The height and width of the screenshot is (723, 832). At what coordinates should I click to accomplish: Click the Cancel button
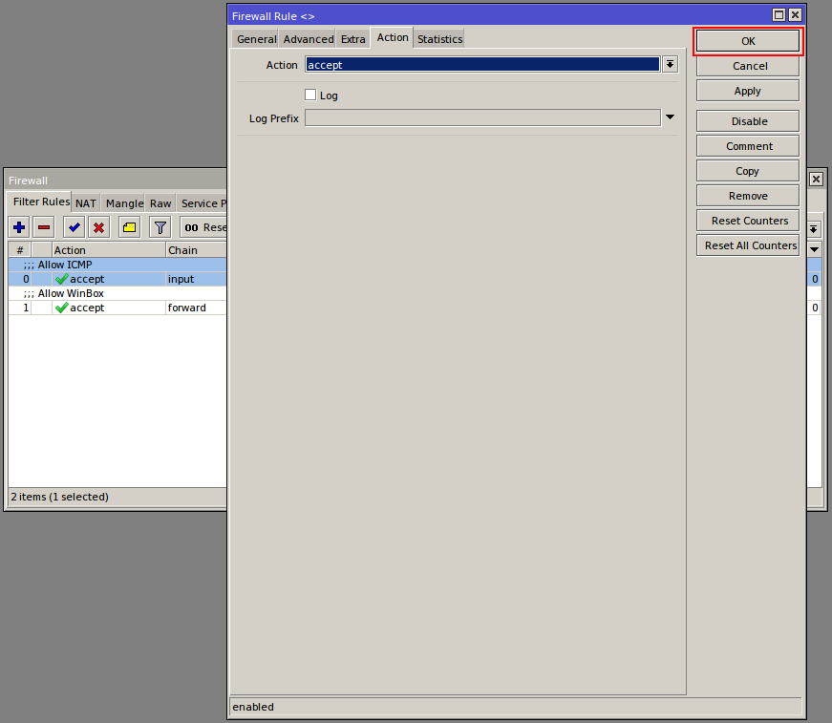pyautogui.click(x=748, y=66)
